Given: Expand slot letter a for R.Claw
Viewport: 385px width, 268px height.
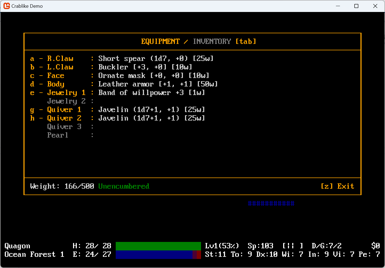Looking at the screenshot, I should (x=32, y=58).
